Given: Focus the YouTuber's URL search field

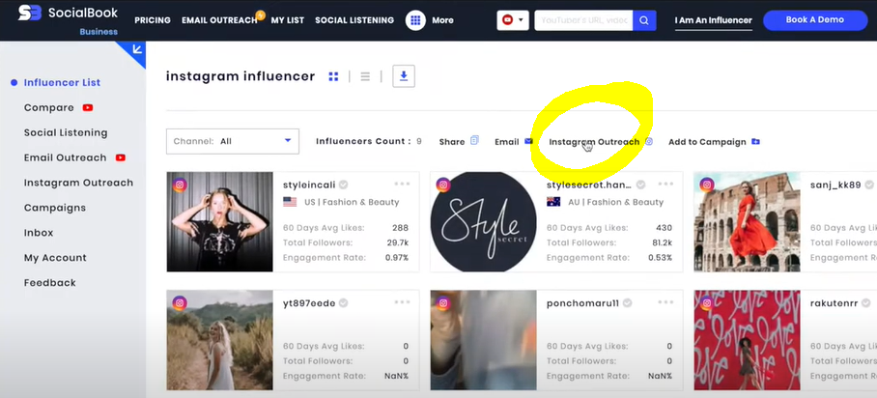Looking at the screenshot, I should click(583, 20).
